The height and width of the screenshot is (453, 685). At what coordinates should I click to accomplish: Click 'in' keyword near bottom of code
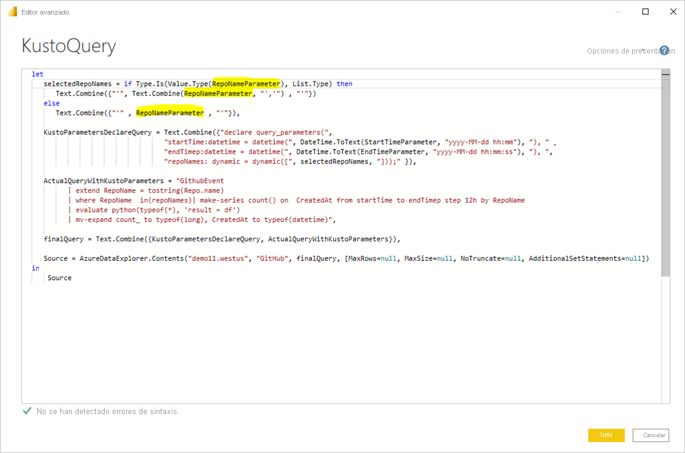coord(35,268)
